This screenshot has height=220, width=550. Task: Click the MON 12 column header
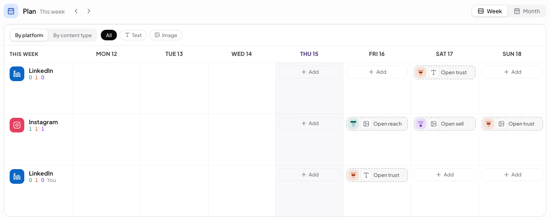[106, 54]
